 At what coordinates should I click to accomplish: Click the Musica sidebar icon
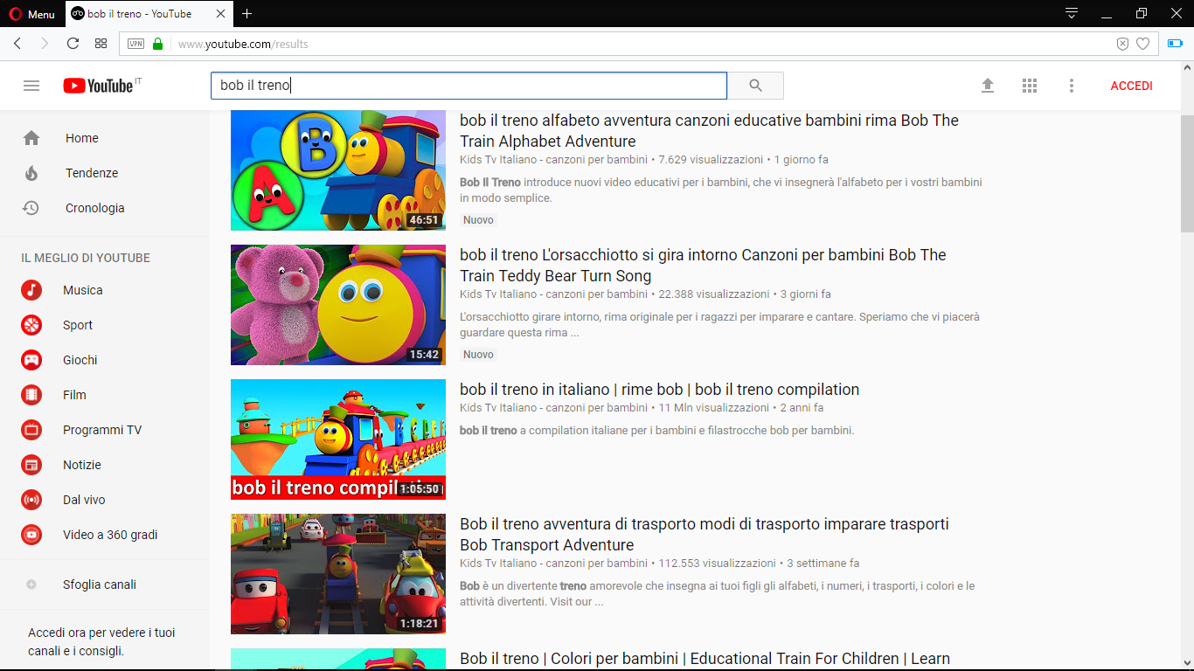tap(31, 289)
